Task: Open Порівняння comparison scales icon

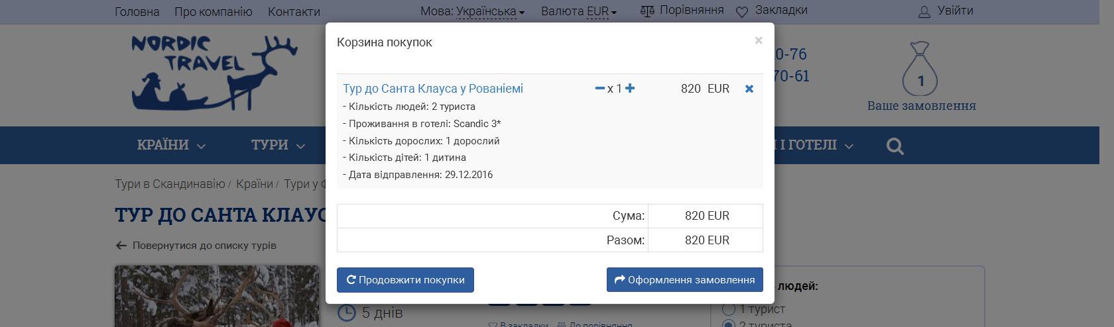Action: click(x=647, y=11)
